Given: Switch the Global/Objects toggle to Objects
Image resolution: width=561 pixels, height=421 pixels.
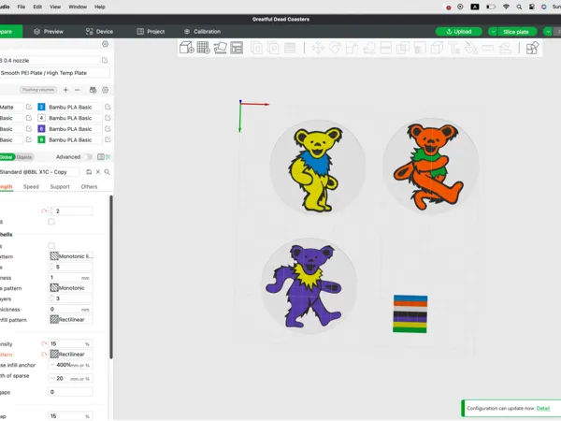Looking at the screenshot, I should (24, 157).
